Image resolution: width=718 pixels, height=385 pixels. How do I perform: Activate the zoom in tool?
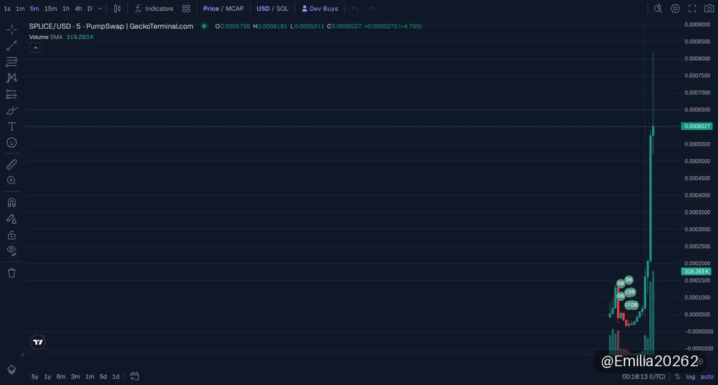coord(12,180)
